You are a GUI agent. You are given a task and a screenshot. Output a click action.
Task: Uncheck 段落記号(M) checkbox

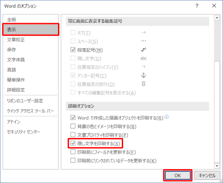73,50
